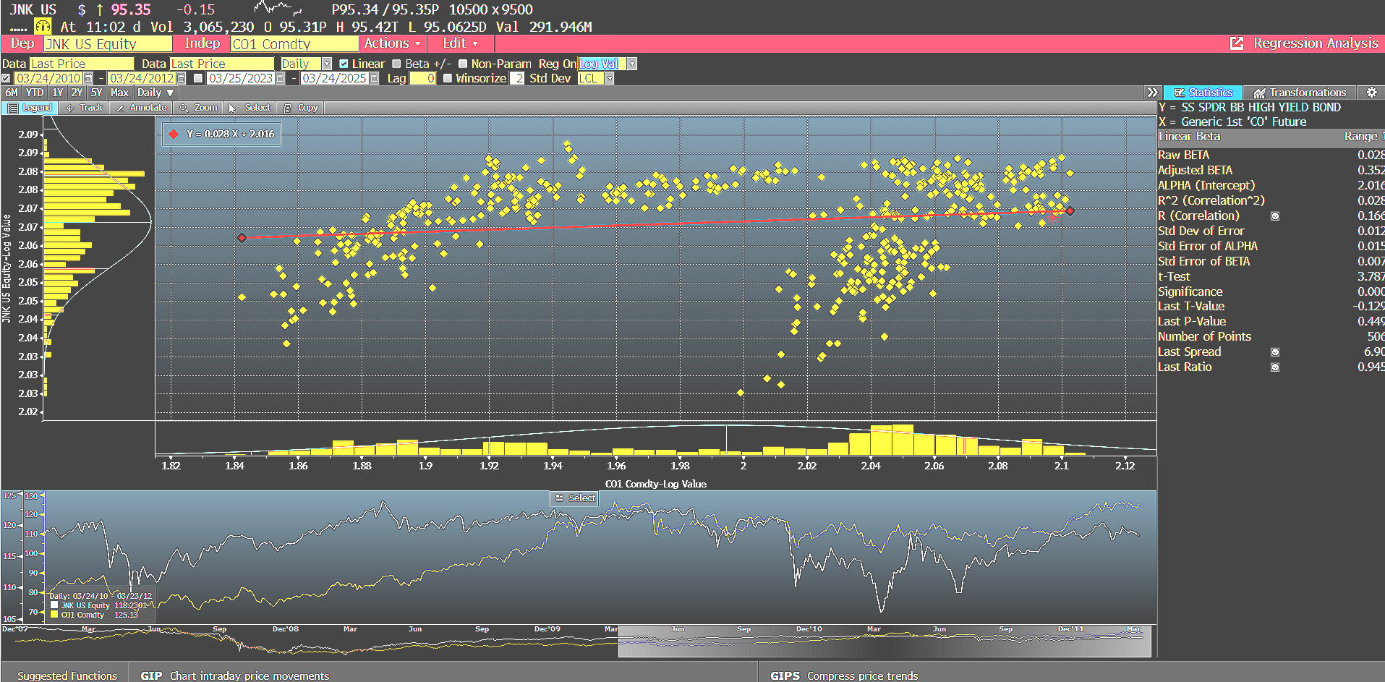
Task: Expand the Daily dropdown in the range button bar
Action: pyautogui.click(x=155, y=93)
